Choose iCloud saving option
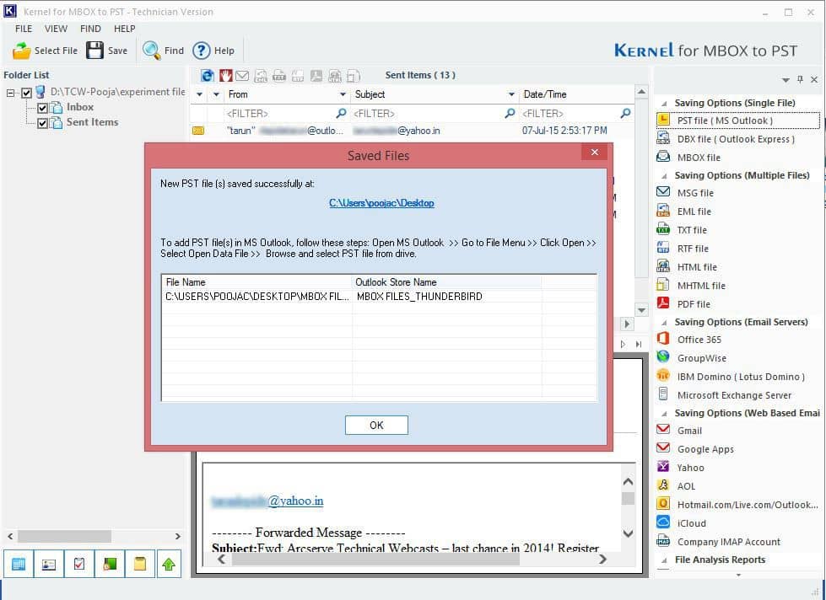 click(692, 523)
